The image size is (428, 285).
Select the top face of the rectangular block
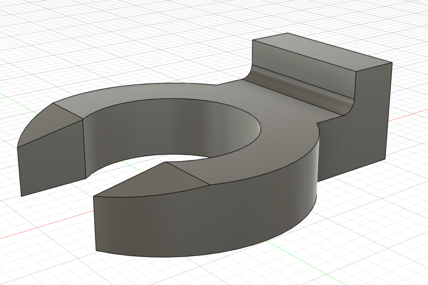[322, 52]
